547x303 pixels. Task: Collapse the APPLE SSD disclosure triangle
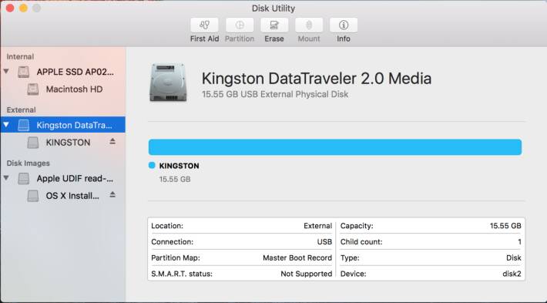[6, 71]
